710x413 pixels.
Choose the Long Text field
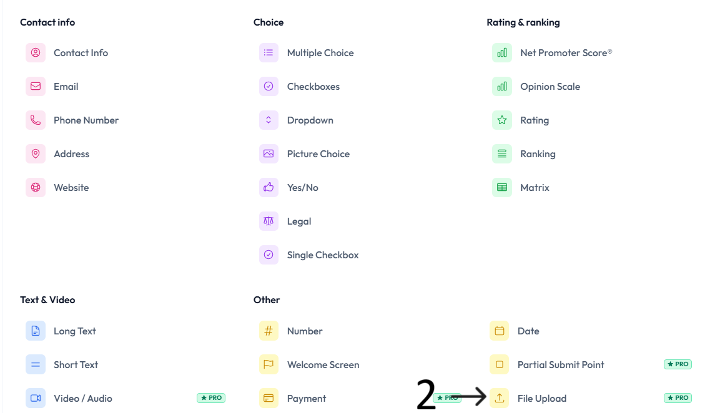click(x=75, y=331)
